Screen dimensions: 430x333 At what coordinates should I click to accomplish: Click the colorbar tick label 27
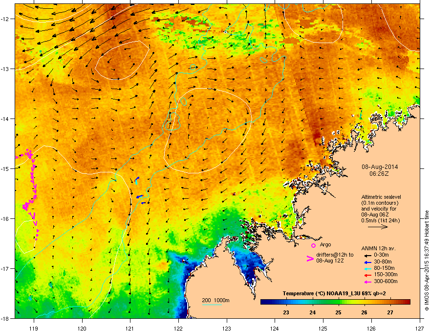pyautogui.click(x=390, y=312)
